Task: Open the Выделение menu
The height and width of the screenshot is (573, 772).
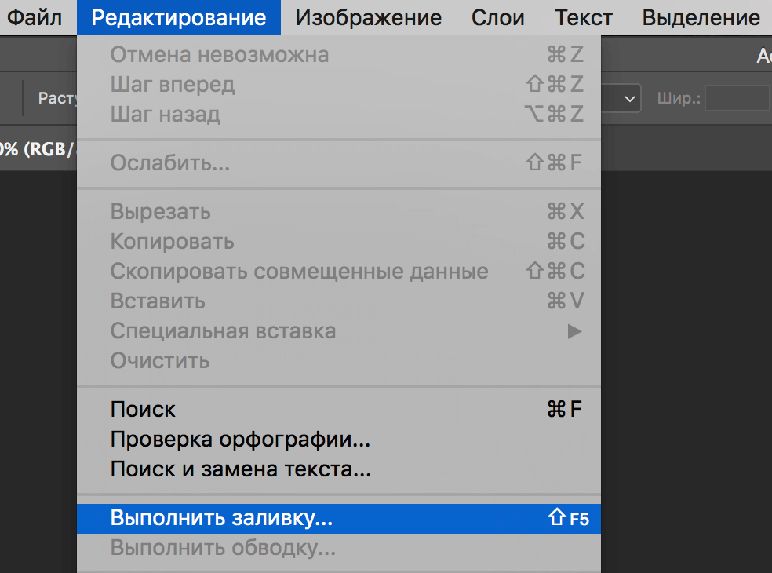Action: coord(701,17)
